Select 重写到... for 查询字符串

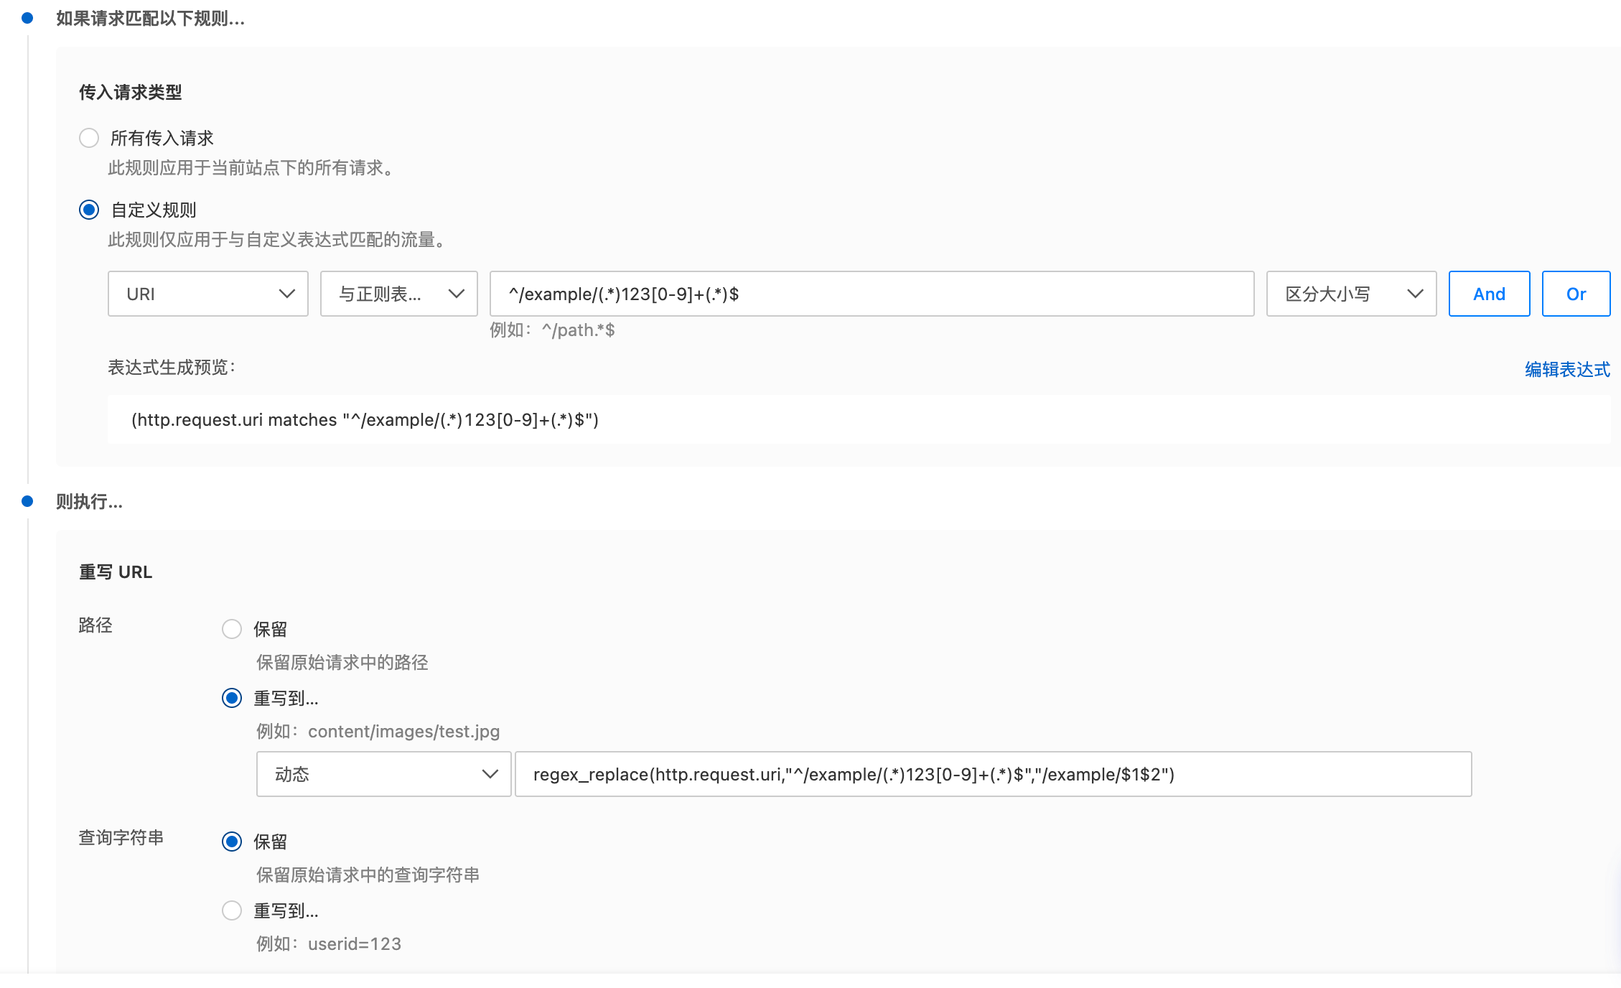point(232,910)
